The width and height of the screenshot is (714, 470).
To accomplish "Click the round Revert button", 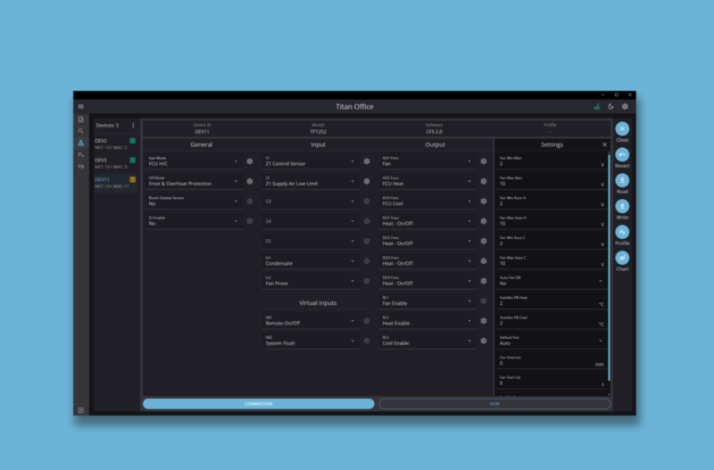I will click(622, 154).
